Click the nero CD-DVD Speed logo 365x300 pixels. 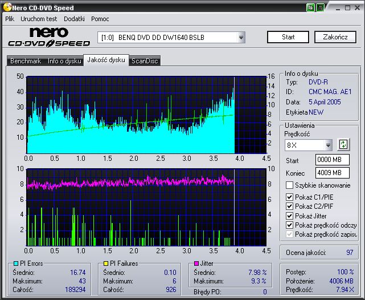(49, 37)
